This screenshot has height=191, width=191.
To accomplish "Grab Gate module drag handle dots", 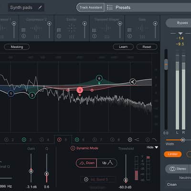I will click(142, 37).
